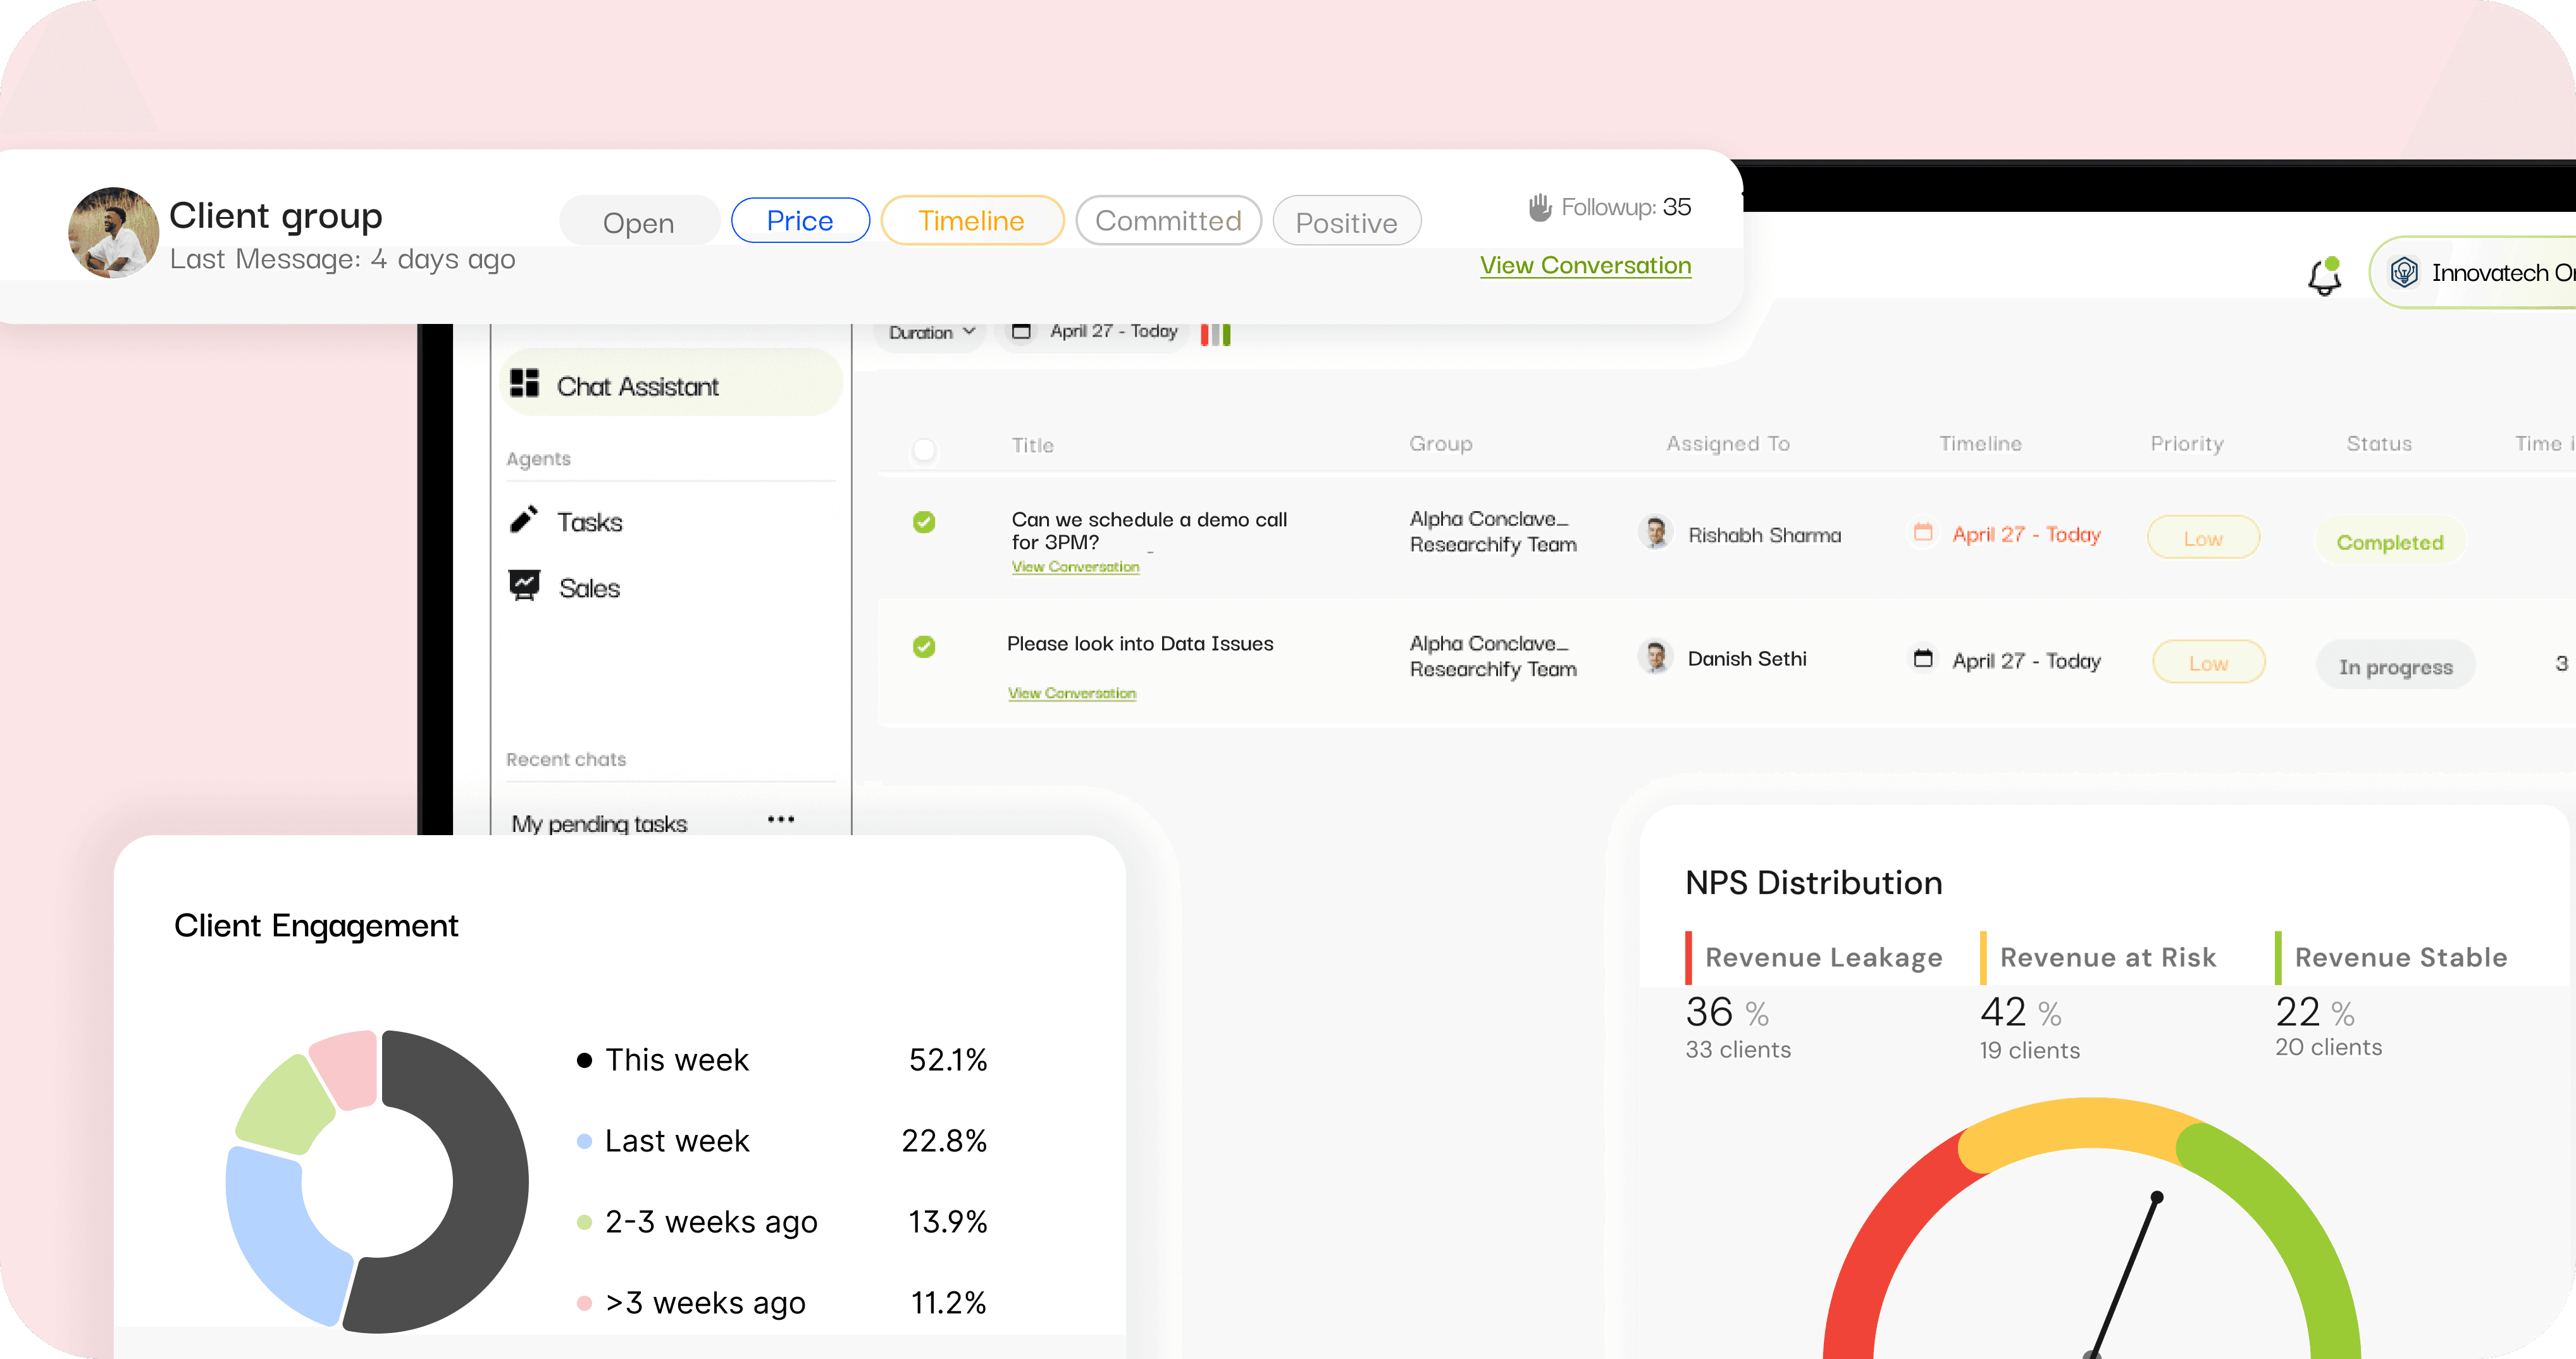Click the Followup hand icon

(1539, 207)
